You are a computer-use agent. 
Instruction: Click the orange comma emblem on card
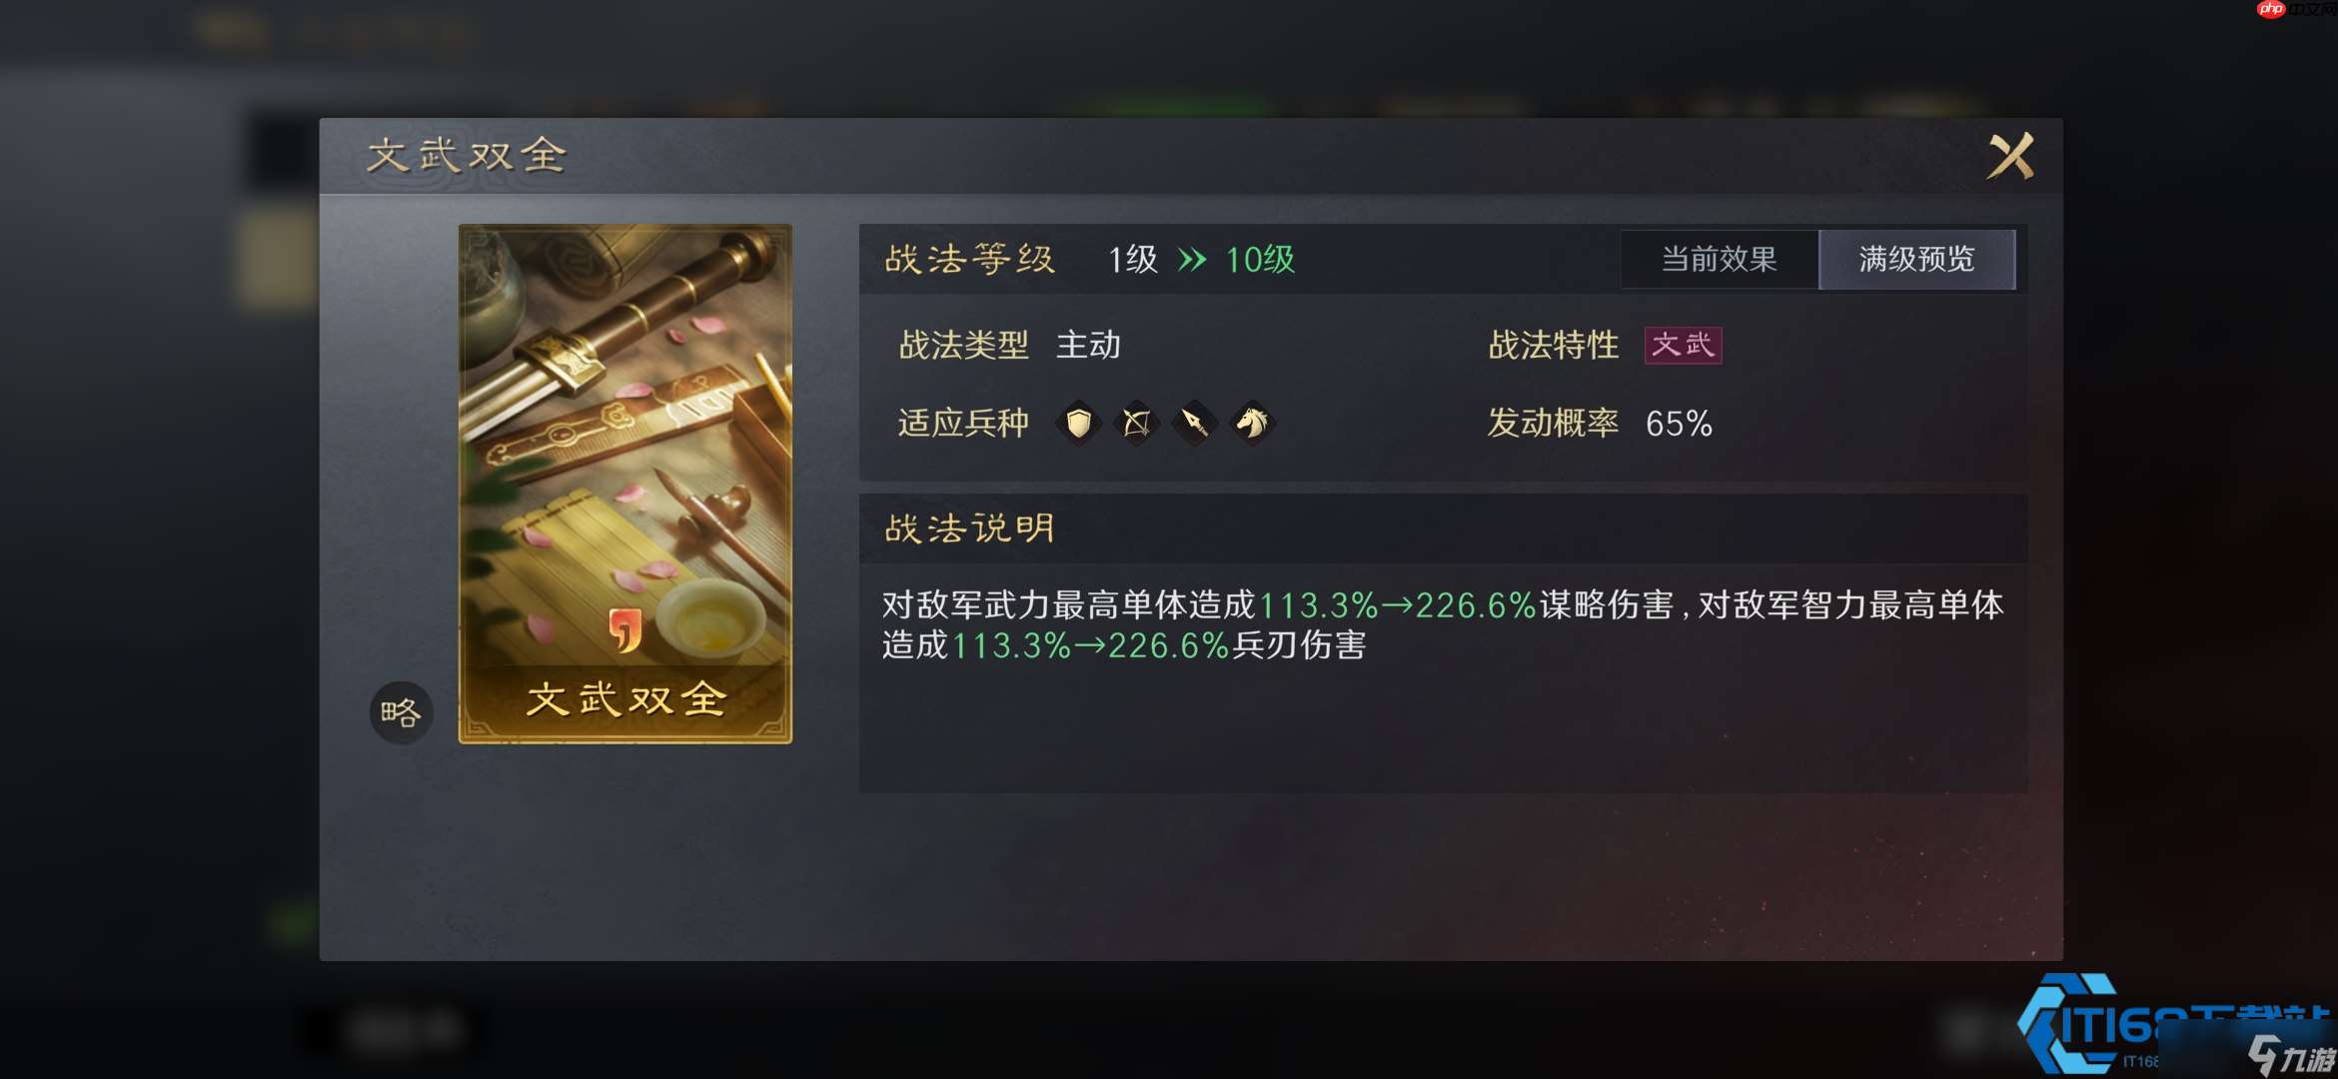624,629
